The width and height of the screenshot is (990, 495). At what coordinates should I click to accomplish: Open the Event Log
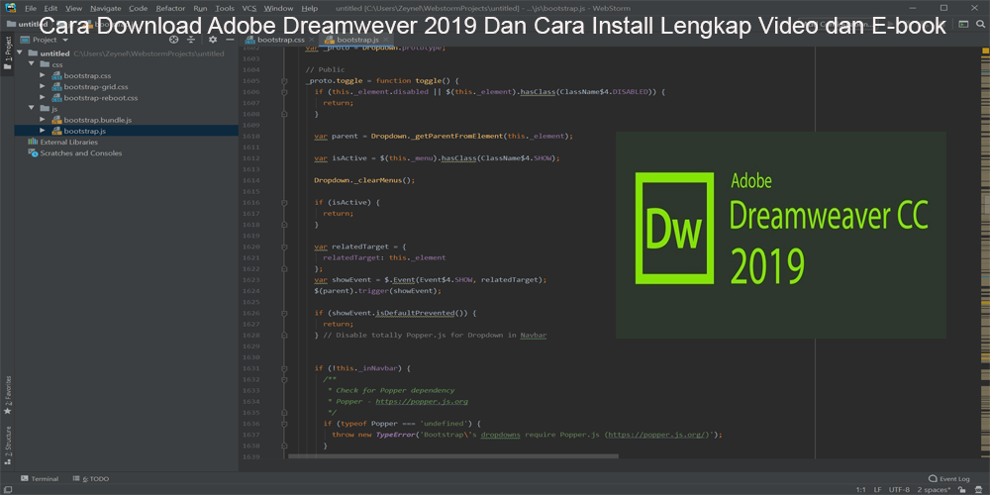949,478
